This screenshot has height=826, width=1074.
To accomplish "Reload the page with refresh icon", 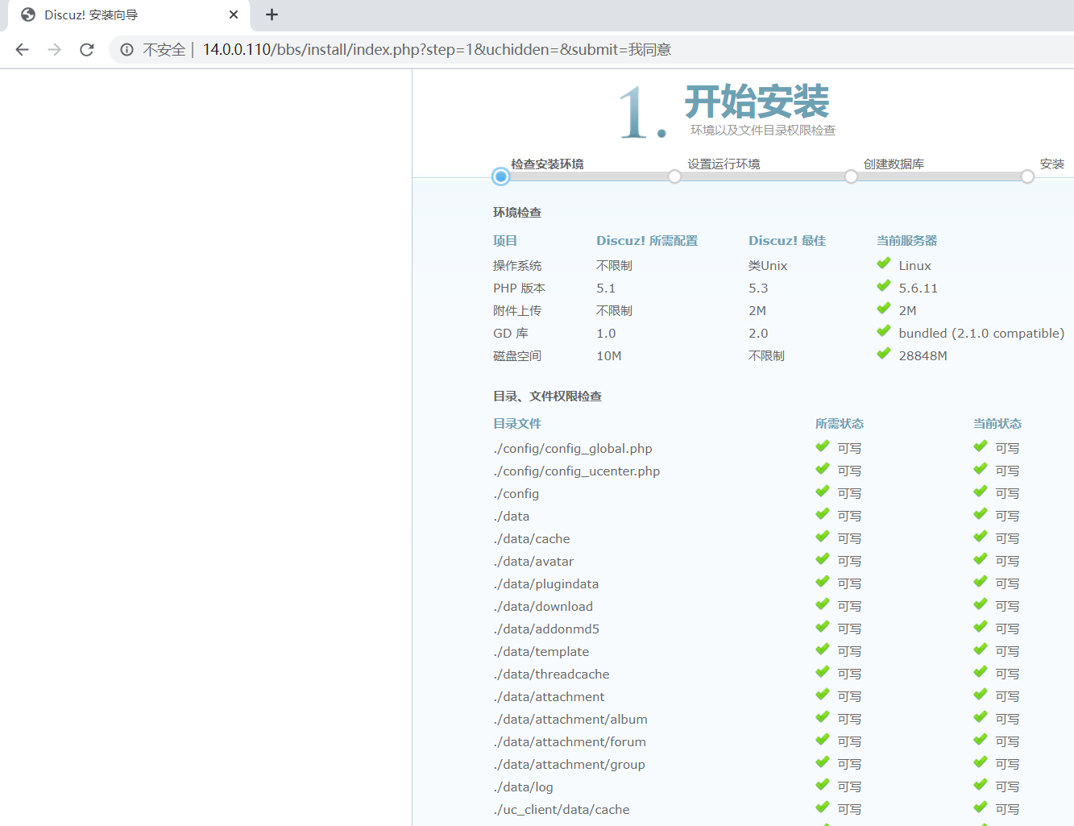I will pos(87,50).
